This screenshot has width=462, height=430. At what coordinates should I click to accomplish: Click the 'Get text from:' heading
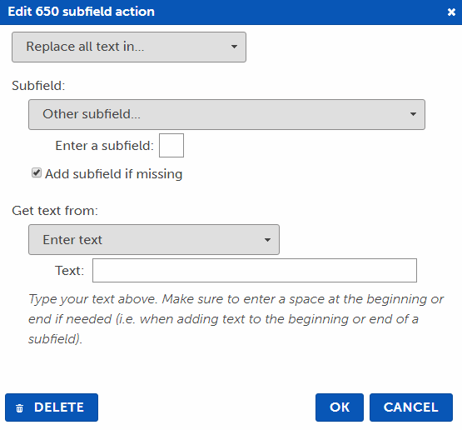[55, 211]
